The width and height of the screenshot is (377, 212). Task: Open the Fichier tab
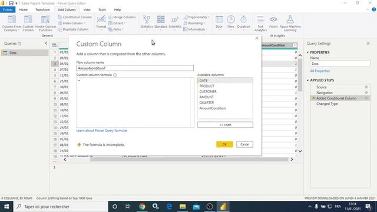click(8, 9)
